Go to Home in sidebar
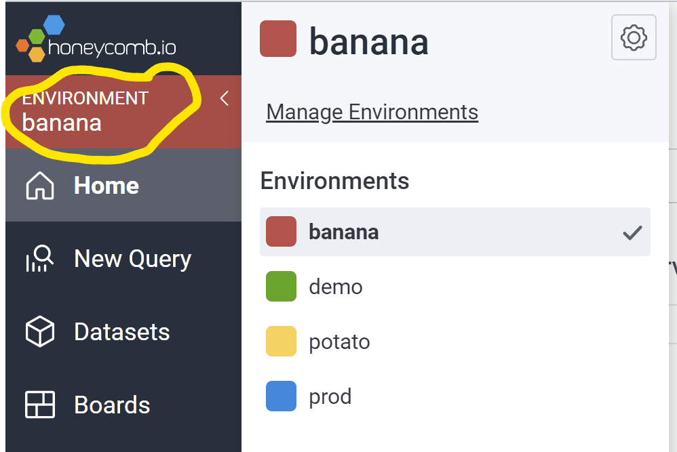This screenshot has height=452, width=677. [x=107, y=186]
